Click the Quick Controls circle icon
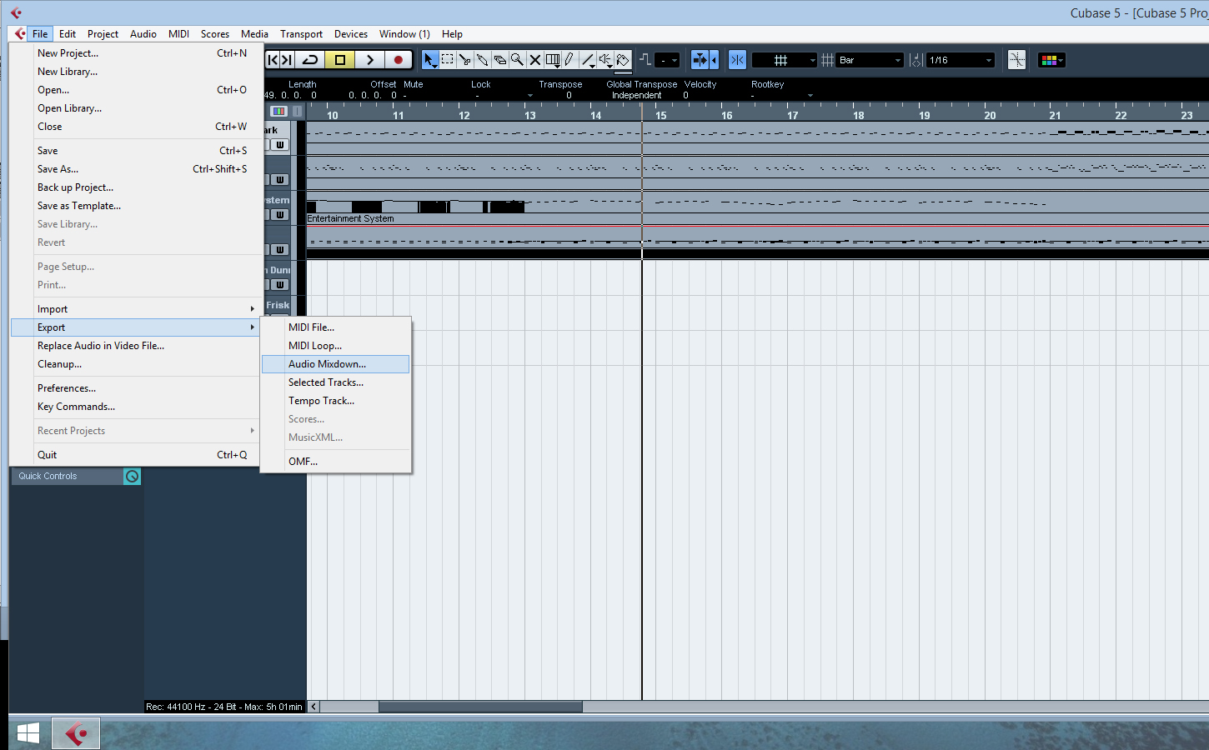 [x=132, y=476]
